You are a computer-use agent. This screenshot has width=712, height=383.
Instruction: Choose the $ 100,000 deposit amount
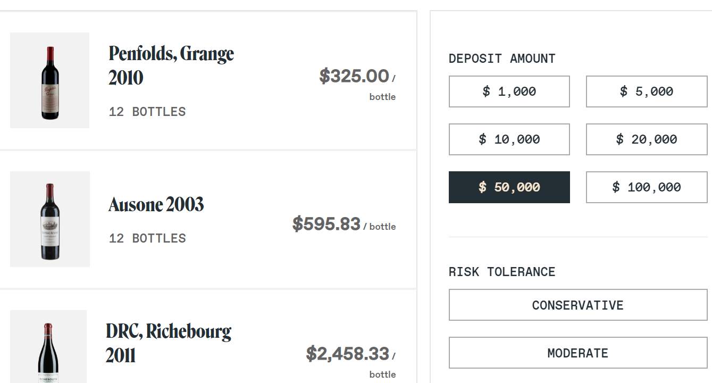click(x=647, y=187)
